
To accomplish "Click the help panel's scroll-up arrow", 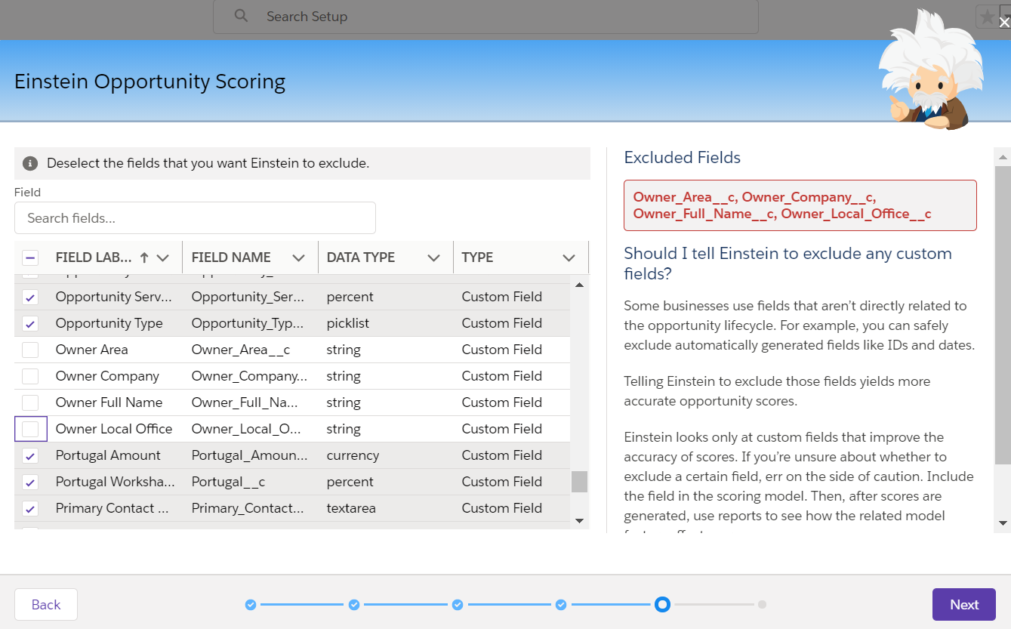I will tap(1003, 157).
